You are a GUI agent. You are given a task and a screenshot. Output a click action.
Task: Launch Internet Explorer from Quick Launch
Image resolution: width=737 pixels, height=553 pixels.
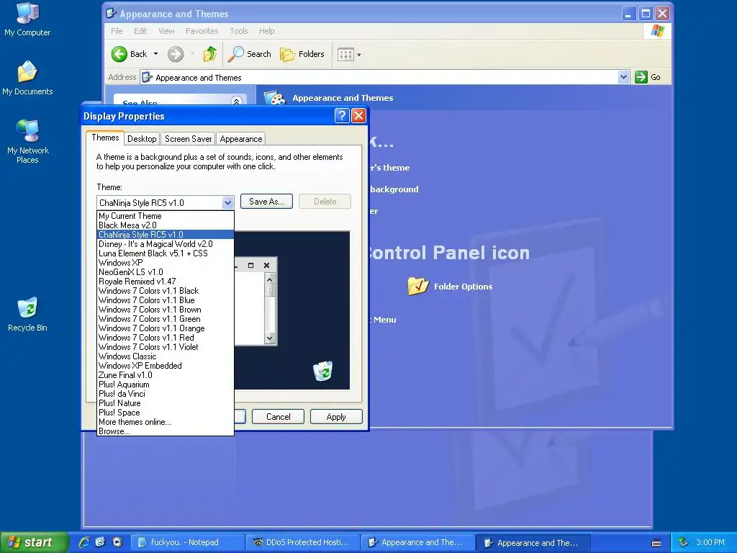point(84,542)
